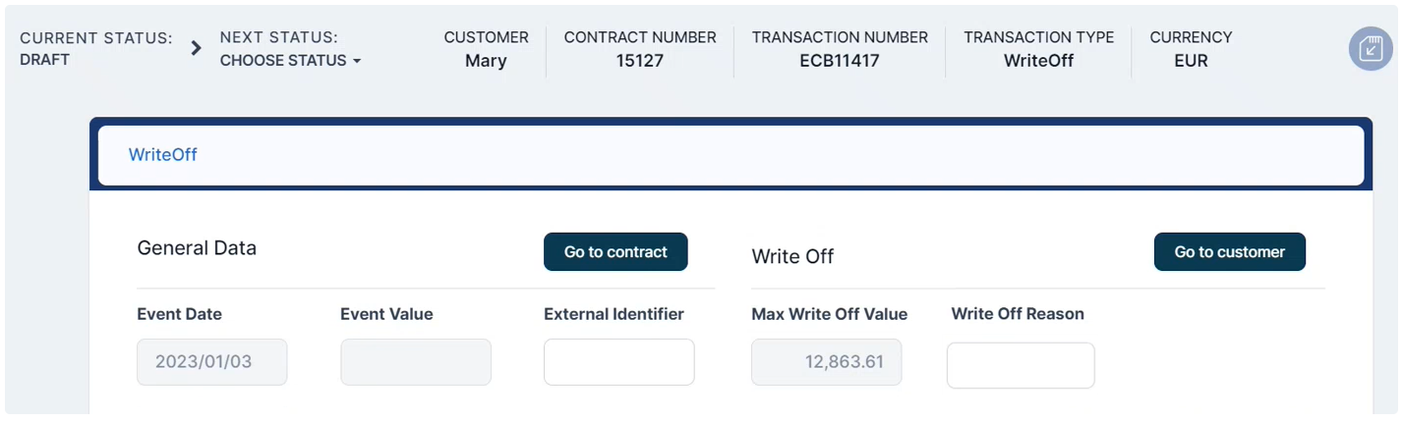Open the Choose Status dropdown
The image size is (1404, 423).
290,61
